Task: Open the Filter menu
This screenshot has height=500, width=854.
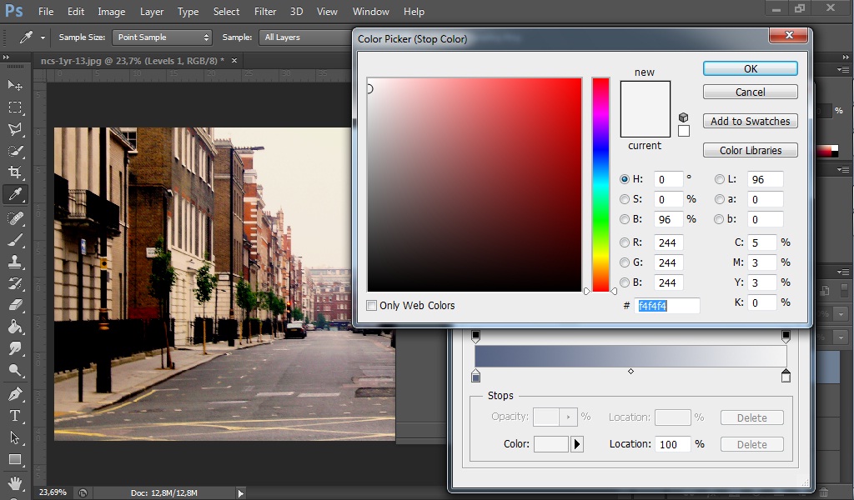Action: pos(265,12)
